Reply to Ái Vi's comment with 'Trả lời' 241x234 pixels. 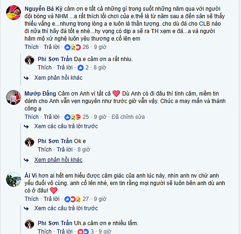pyautogui.click(x=51, y=199)
